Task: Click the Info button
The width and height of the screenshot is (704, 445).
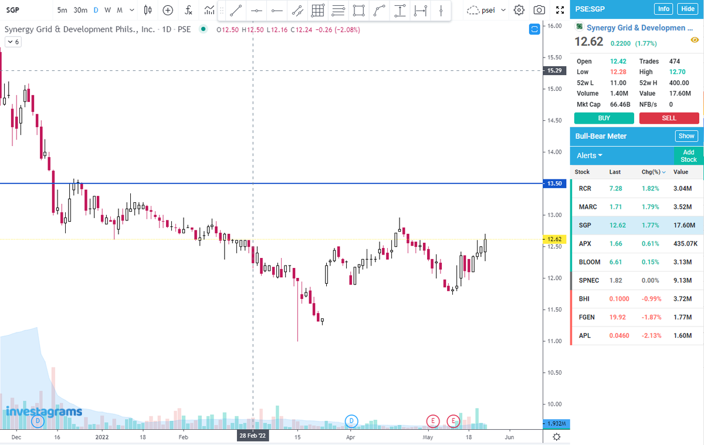Action: (664, 9)
